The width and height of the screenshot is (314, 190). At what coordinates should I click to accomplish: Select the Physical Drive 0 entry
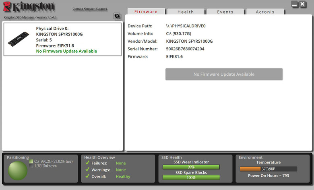click(62, 39)
